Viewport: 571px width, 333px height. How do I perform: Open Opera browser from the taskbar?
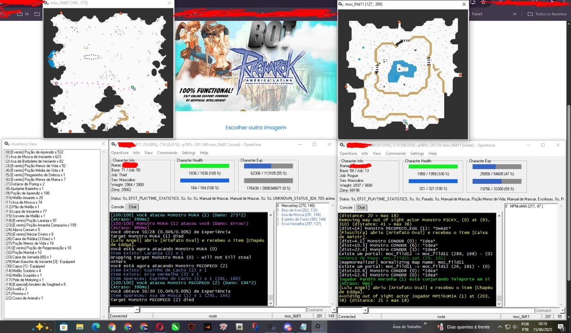(x=159, y=327)
